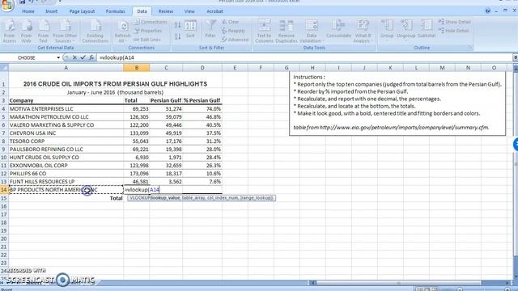Switch to Page Layout tab

click(82, 11)
